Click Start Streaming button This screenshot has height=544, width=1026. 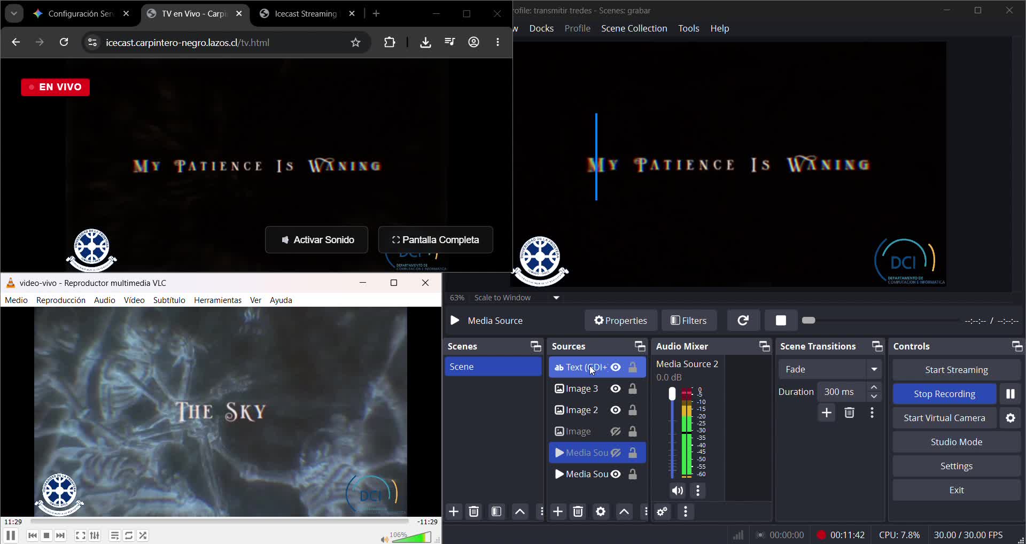tap(956, 370)
